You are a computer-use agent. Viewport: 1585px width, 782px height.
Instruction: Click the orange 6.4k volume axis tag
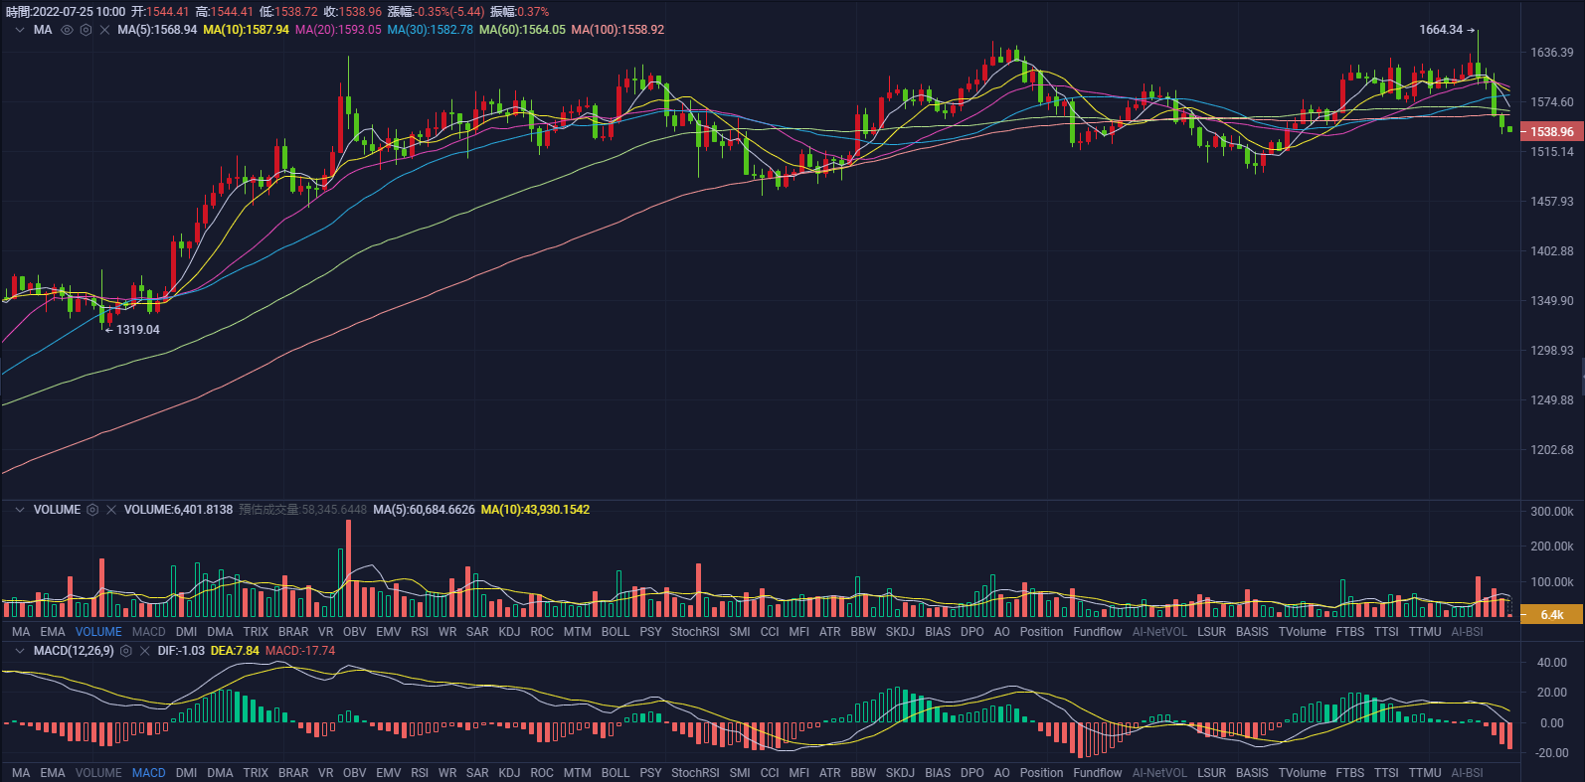click(x=1551, y=614)
